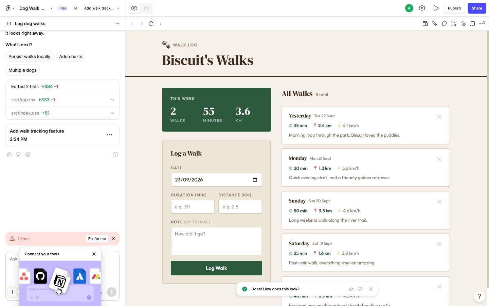The image size is (489, 306).
Task: Open the date picker calendar icon
Action: point(255,180)
